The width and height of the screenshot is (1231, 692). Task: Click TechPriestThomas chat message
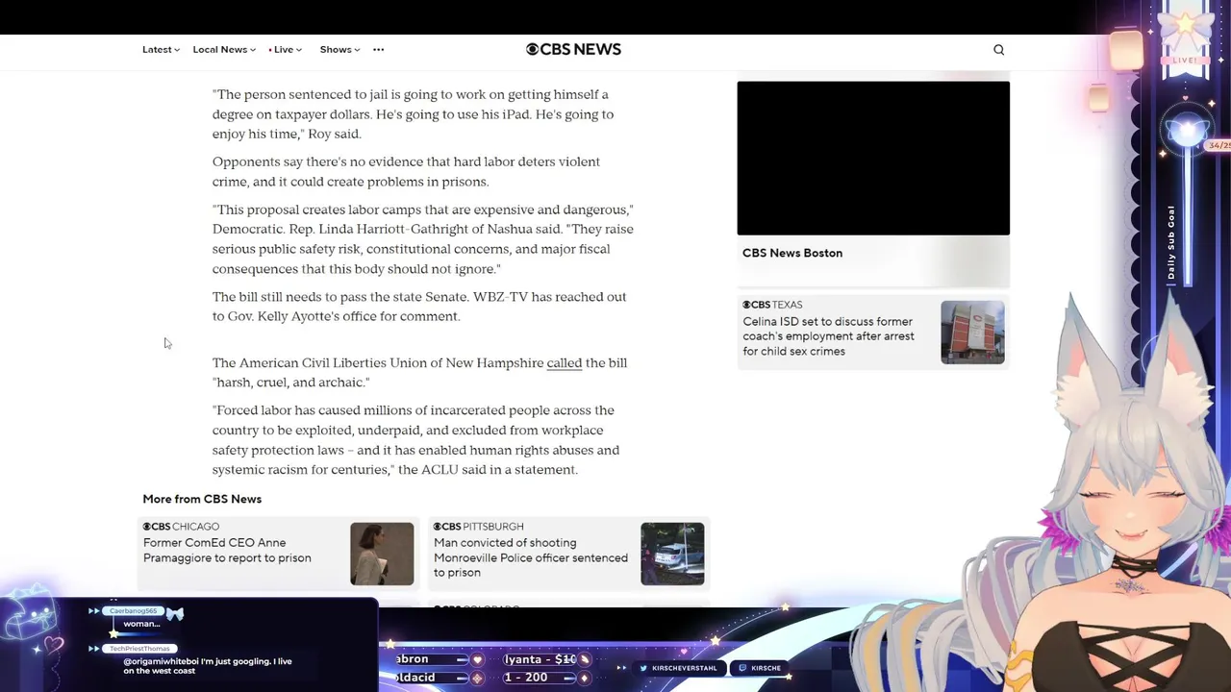point(208,666)
